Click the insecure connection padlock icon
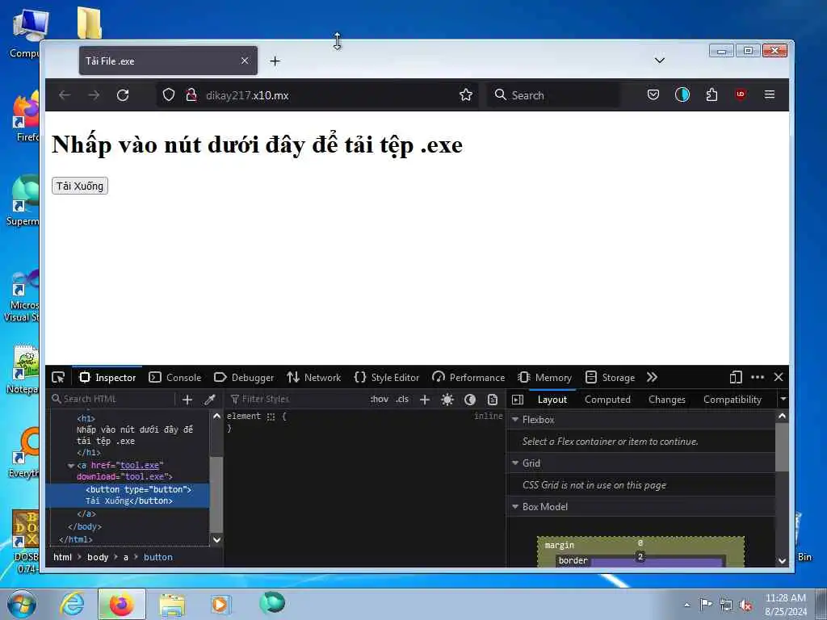This screenshot has height=620, width=827. pos(191,95)
